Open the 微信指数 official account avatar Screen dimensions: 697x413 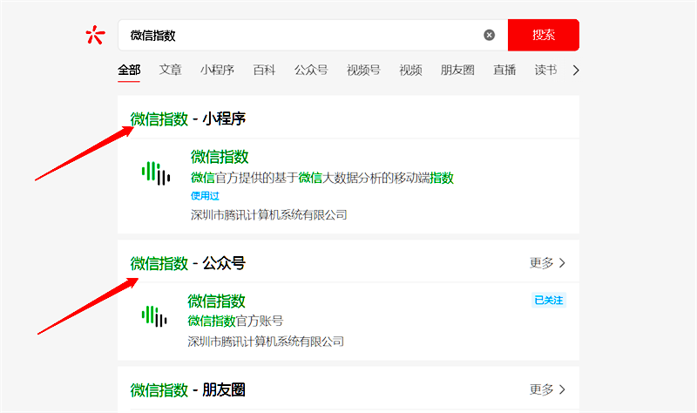tap(153, 316)
